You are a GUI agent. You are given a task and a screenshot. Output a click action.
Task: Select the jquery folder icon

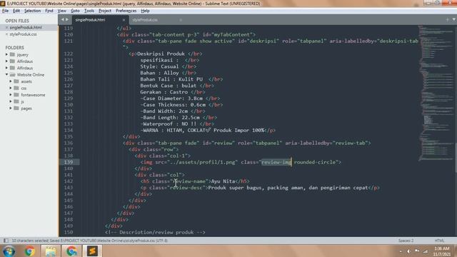pyautogui.click(x=12, y=54)
